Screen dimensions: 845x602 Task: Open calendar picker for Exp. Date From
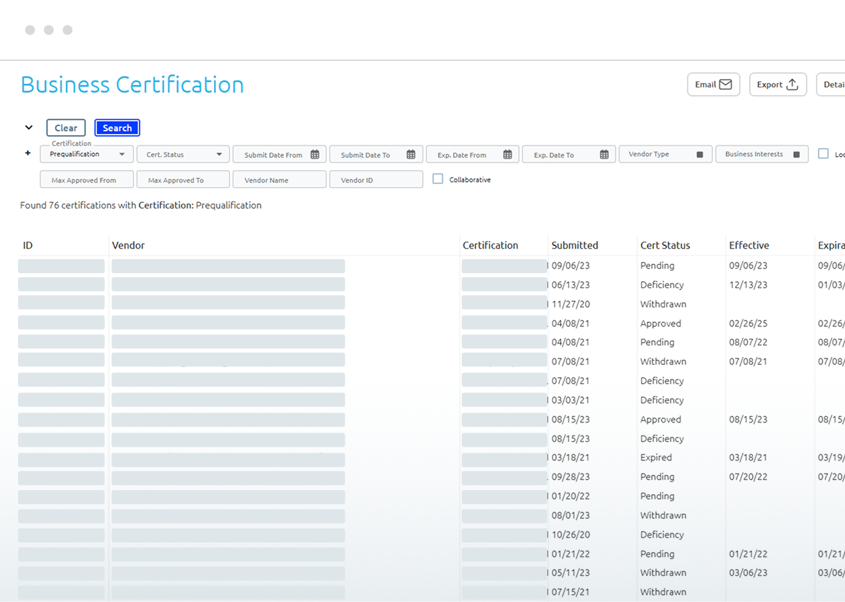pyautogui.click(x=508, y=155)
